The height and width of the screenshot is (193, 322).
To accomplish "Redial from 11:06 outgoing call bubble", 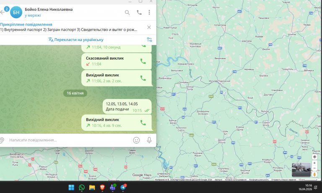I will [143, 78].
